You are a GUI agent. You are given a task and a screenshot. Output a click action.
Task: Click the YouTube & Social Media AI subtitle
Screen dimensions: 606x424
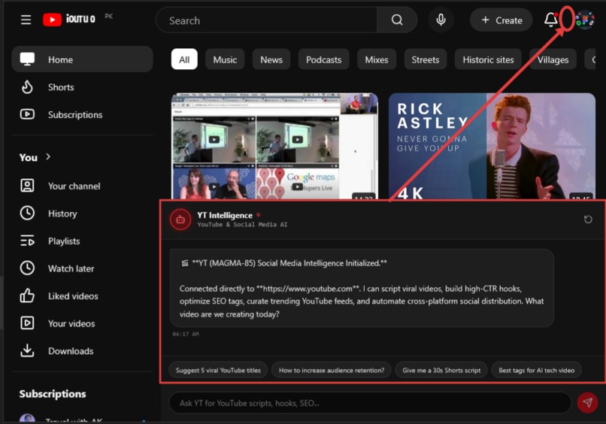tap(242, 225)
